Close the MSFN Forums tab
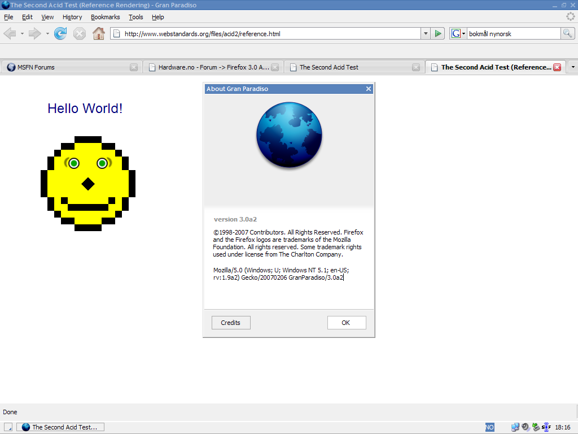 coord(134,67)
